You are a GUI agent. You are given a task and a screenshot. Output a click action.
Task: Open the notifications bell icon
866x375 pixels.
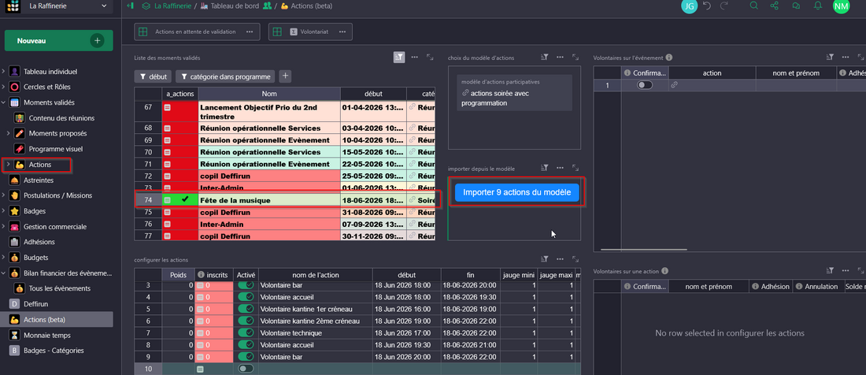[x=818, y=6]
